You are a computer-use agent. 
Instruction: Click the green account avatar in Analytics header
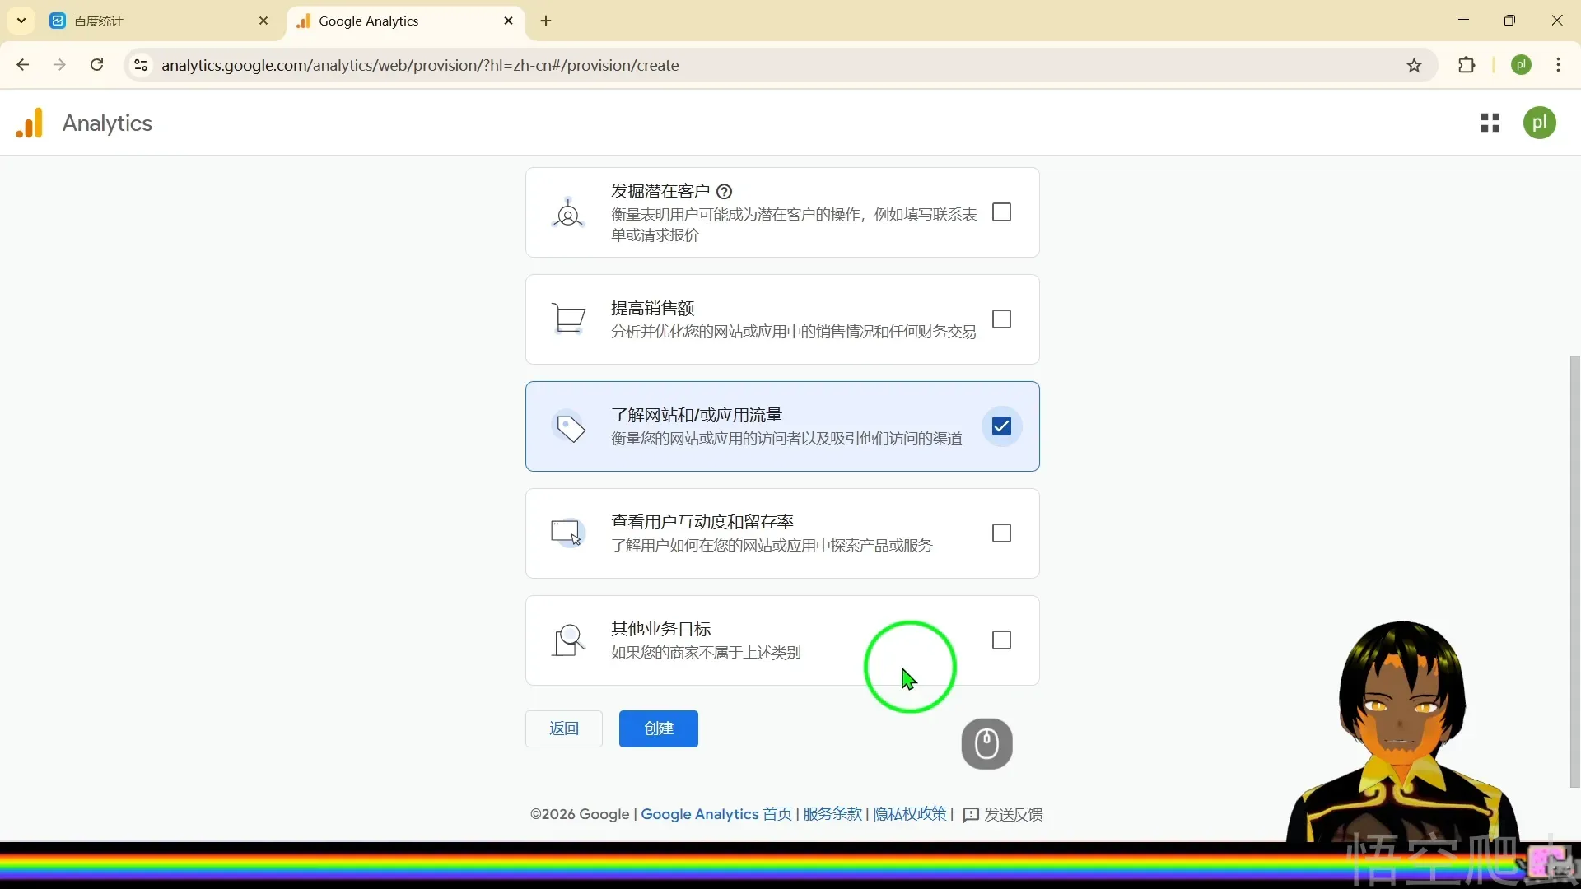(x=1539, y=123)
